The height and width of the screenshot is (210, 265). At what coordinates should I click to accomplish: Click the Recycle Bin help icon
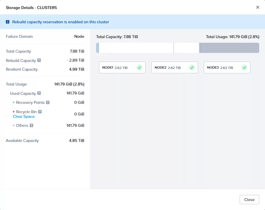tap(40, 112)
